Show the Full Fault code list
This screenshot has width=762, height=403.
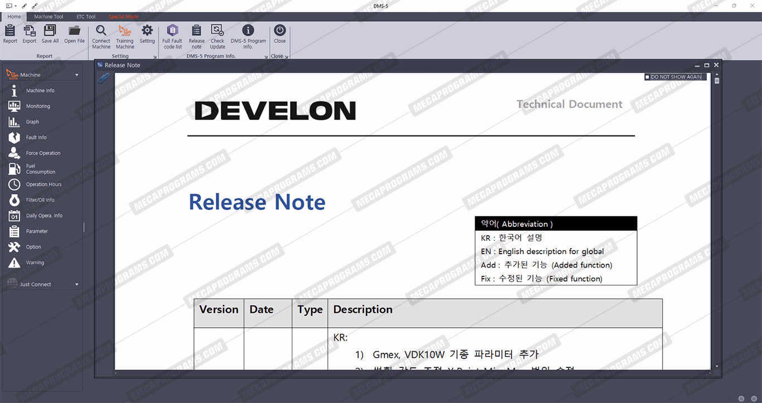[x=172, y=37]
